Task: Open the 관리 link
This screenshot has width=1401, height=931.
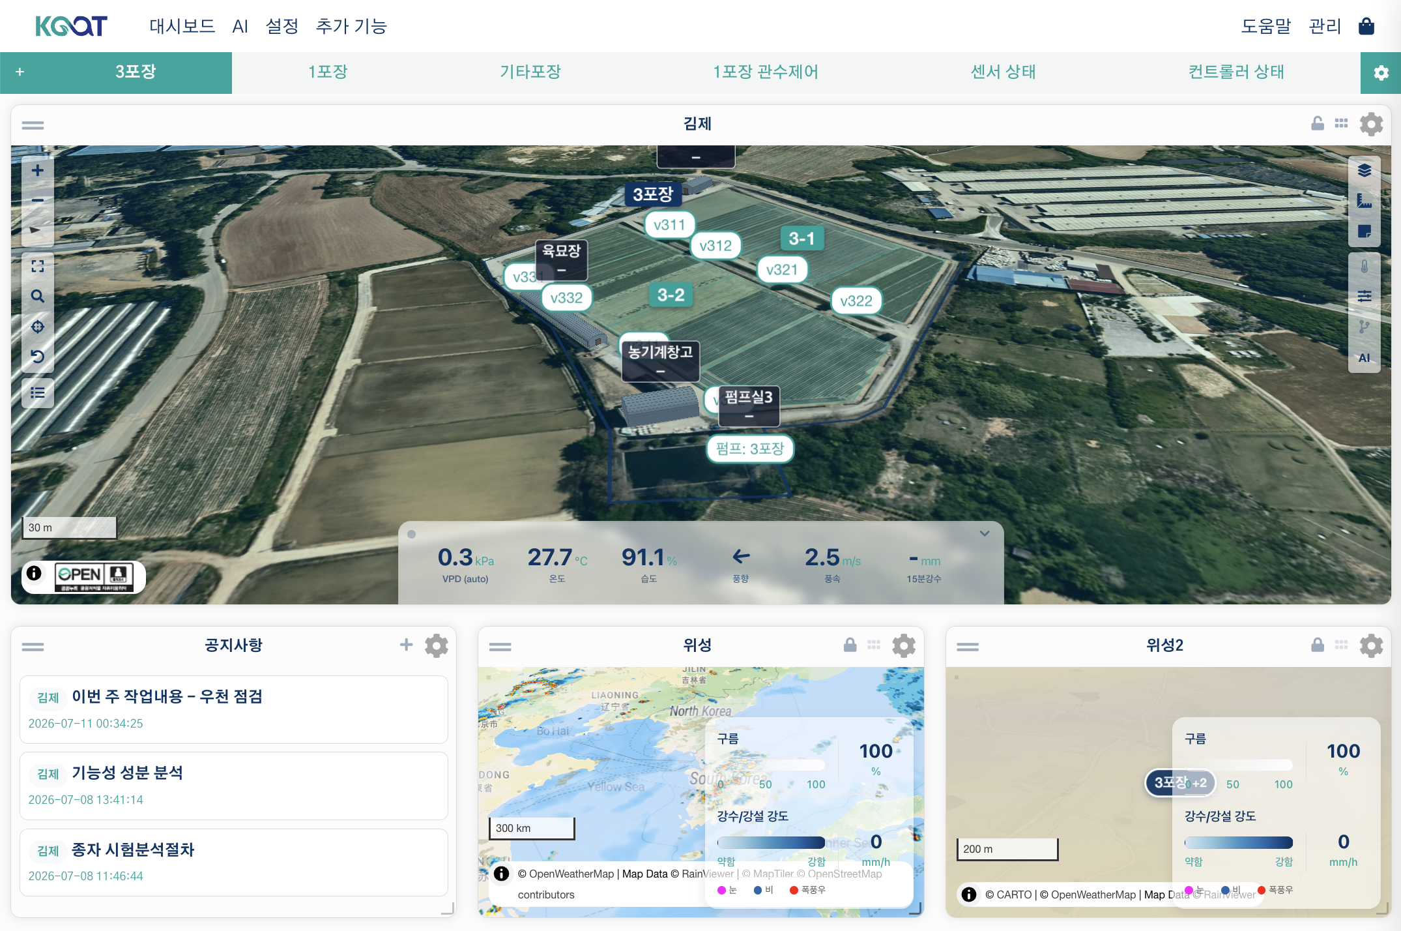Action: coord(1325,26)
